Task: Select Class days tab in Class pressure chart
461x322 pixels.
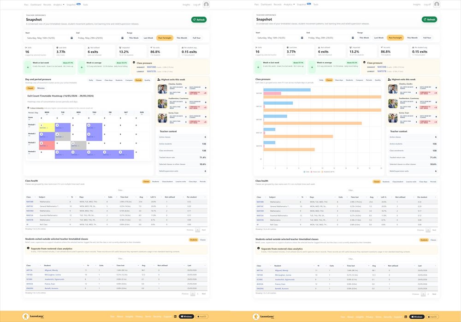Action: (x=339, y=80)
